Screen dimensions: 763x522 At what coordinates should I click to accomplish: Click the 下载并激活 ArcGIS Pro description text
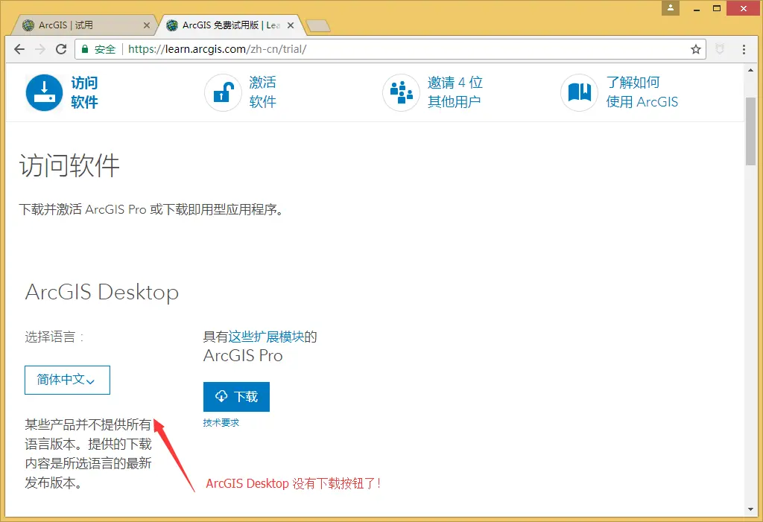pyautogui.click(x=151, y=210)
